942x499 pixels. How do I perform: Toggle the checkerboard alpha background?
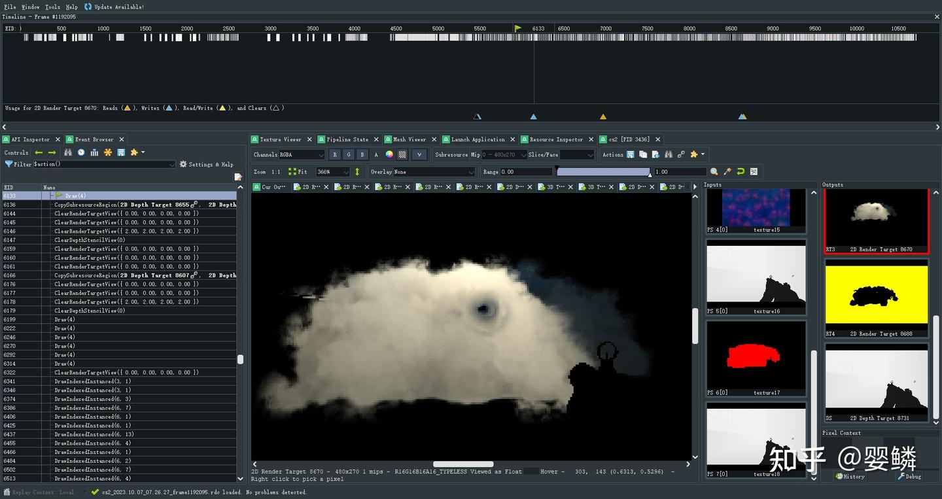(402, 155)
